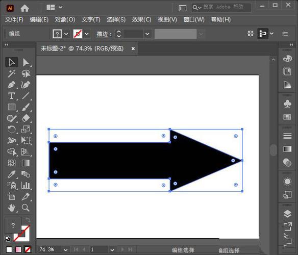Viewport: 298px width, 255px height.
Task: Open the 效果(C) menu
Action: point(141,19)
